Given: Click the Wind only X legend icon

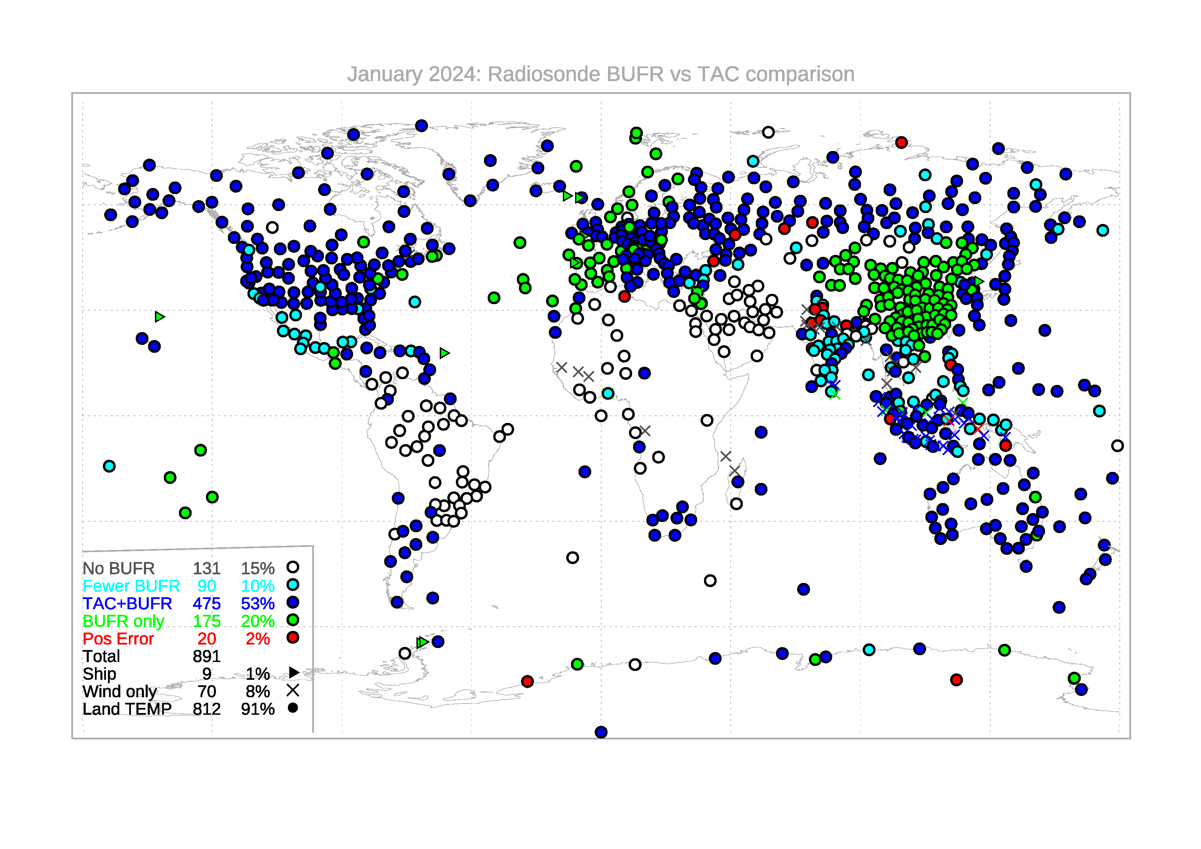Looking at the screenshot, I should (x=293, y=690).
